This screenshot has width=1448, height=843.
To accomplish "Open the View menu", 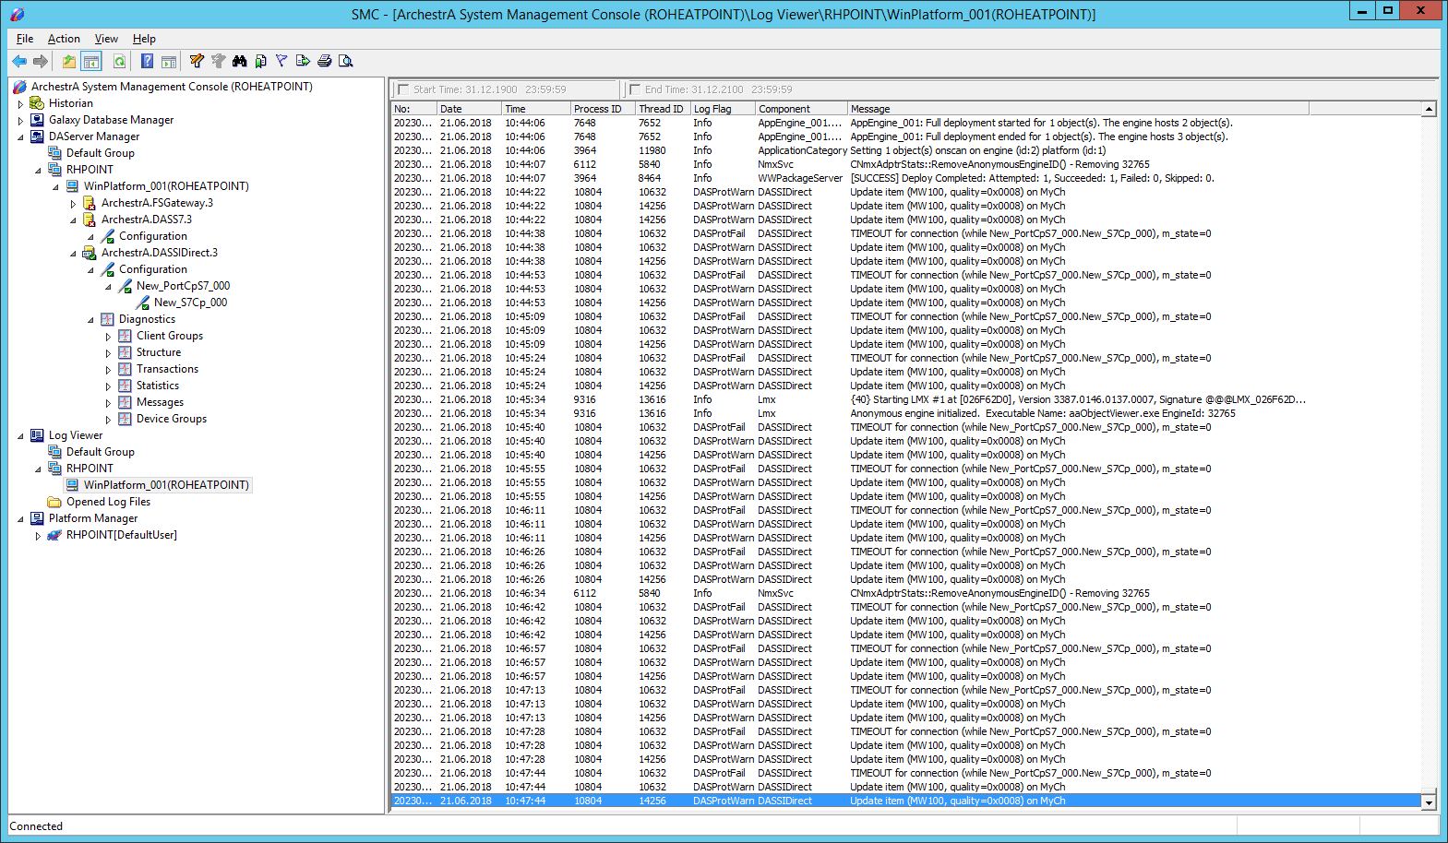I will (x=106, y=39).
